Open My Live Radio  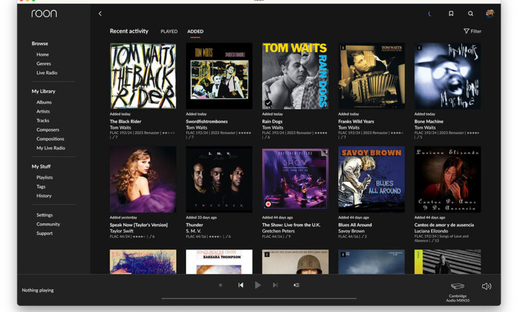pos(50,148)
